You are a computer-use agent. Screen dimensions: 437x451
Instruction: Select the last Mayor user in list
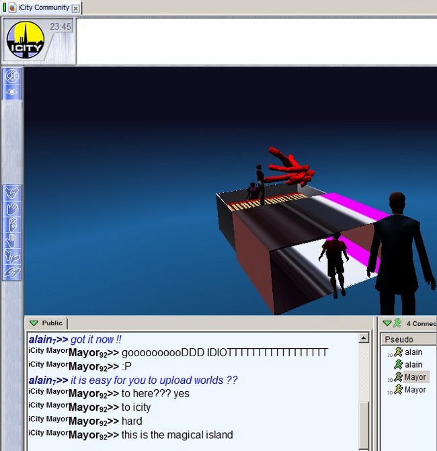point(415,390)
